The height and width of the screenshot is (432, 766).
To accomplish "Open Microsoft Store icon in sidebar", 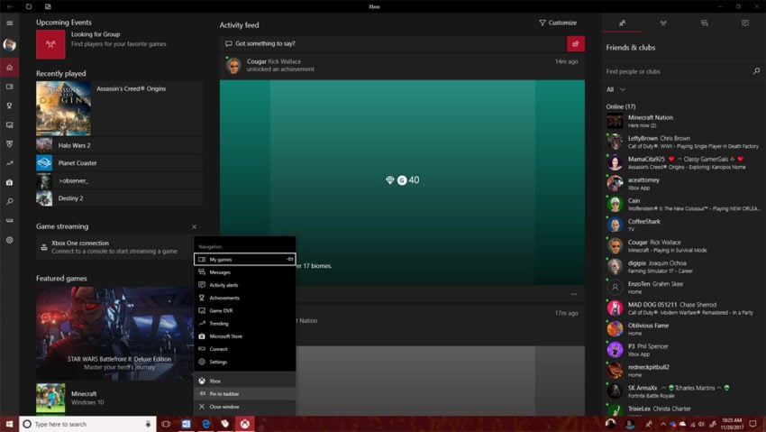I will pyautogui.click(x=9, y=182).
